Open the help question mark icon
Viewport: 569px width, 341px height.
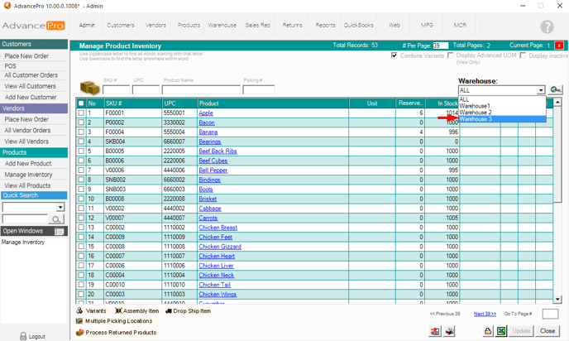click(547, 26)
